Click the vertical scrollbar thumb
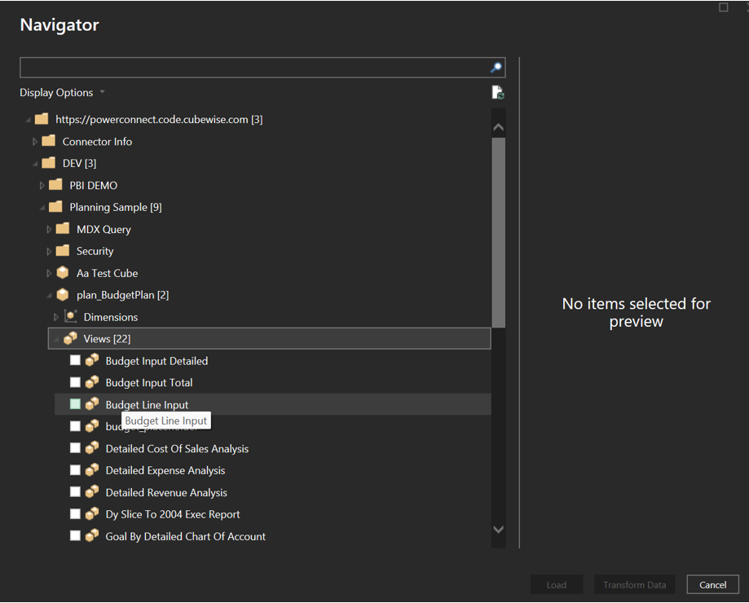 498,232
